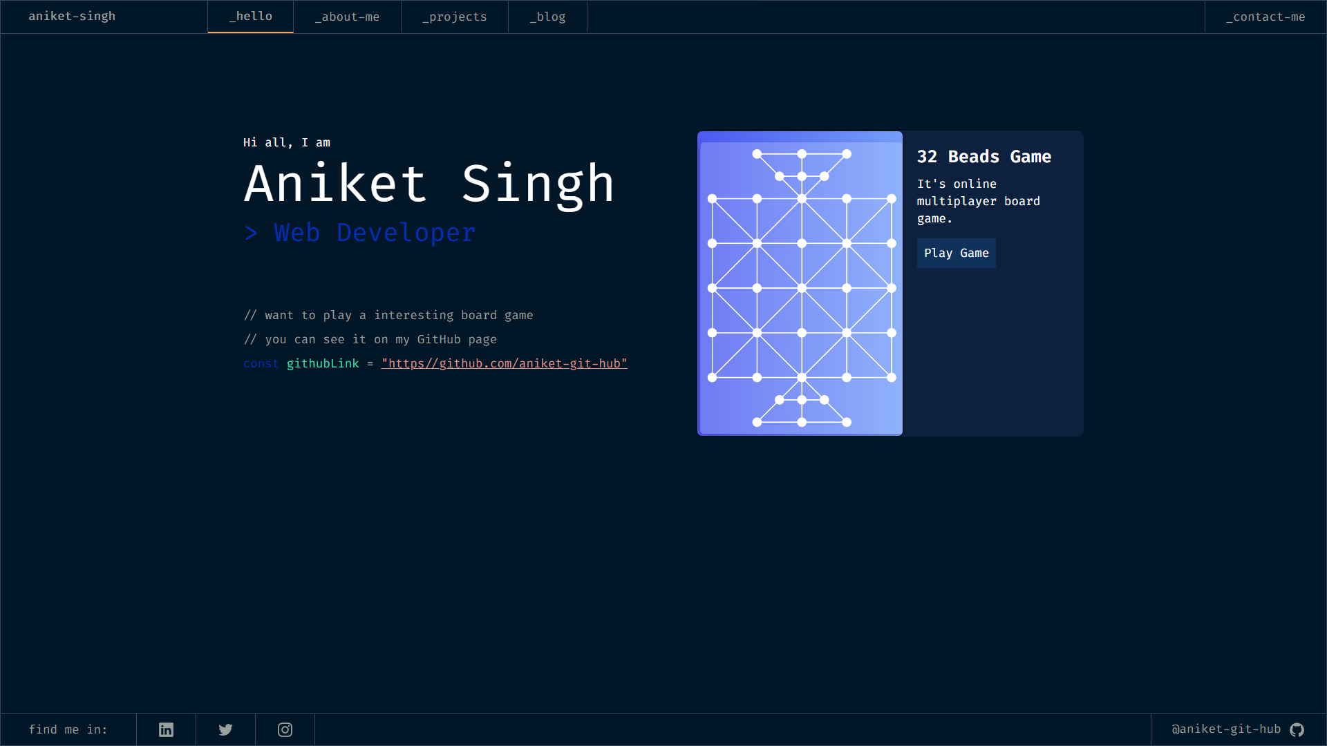
Task: Click the 32 Beads board thumbnail
Action: pyautogui.click(x=800, y=283)
